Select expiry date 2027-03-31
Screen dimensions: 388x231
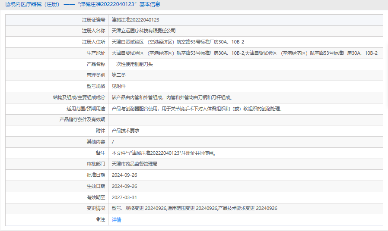(x=124, y=197)
